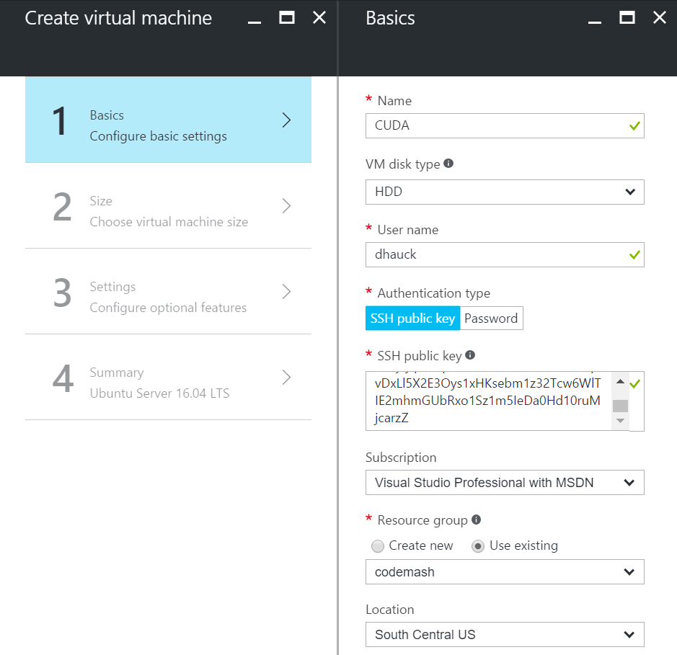
Task: Click the Resource group info icon
Action: pos(476,519)
